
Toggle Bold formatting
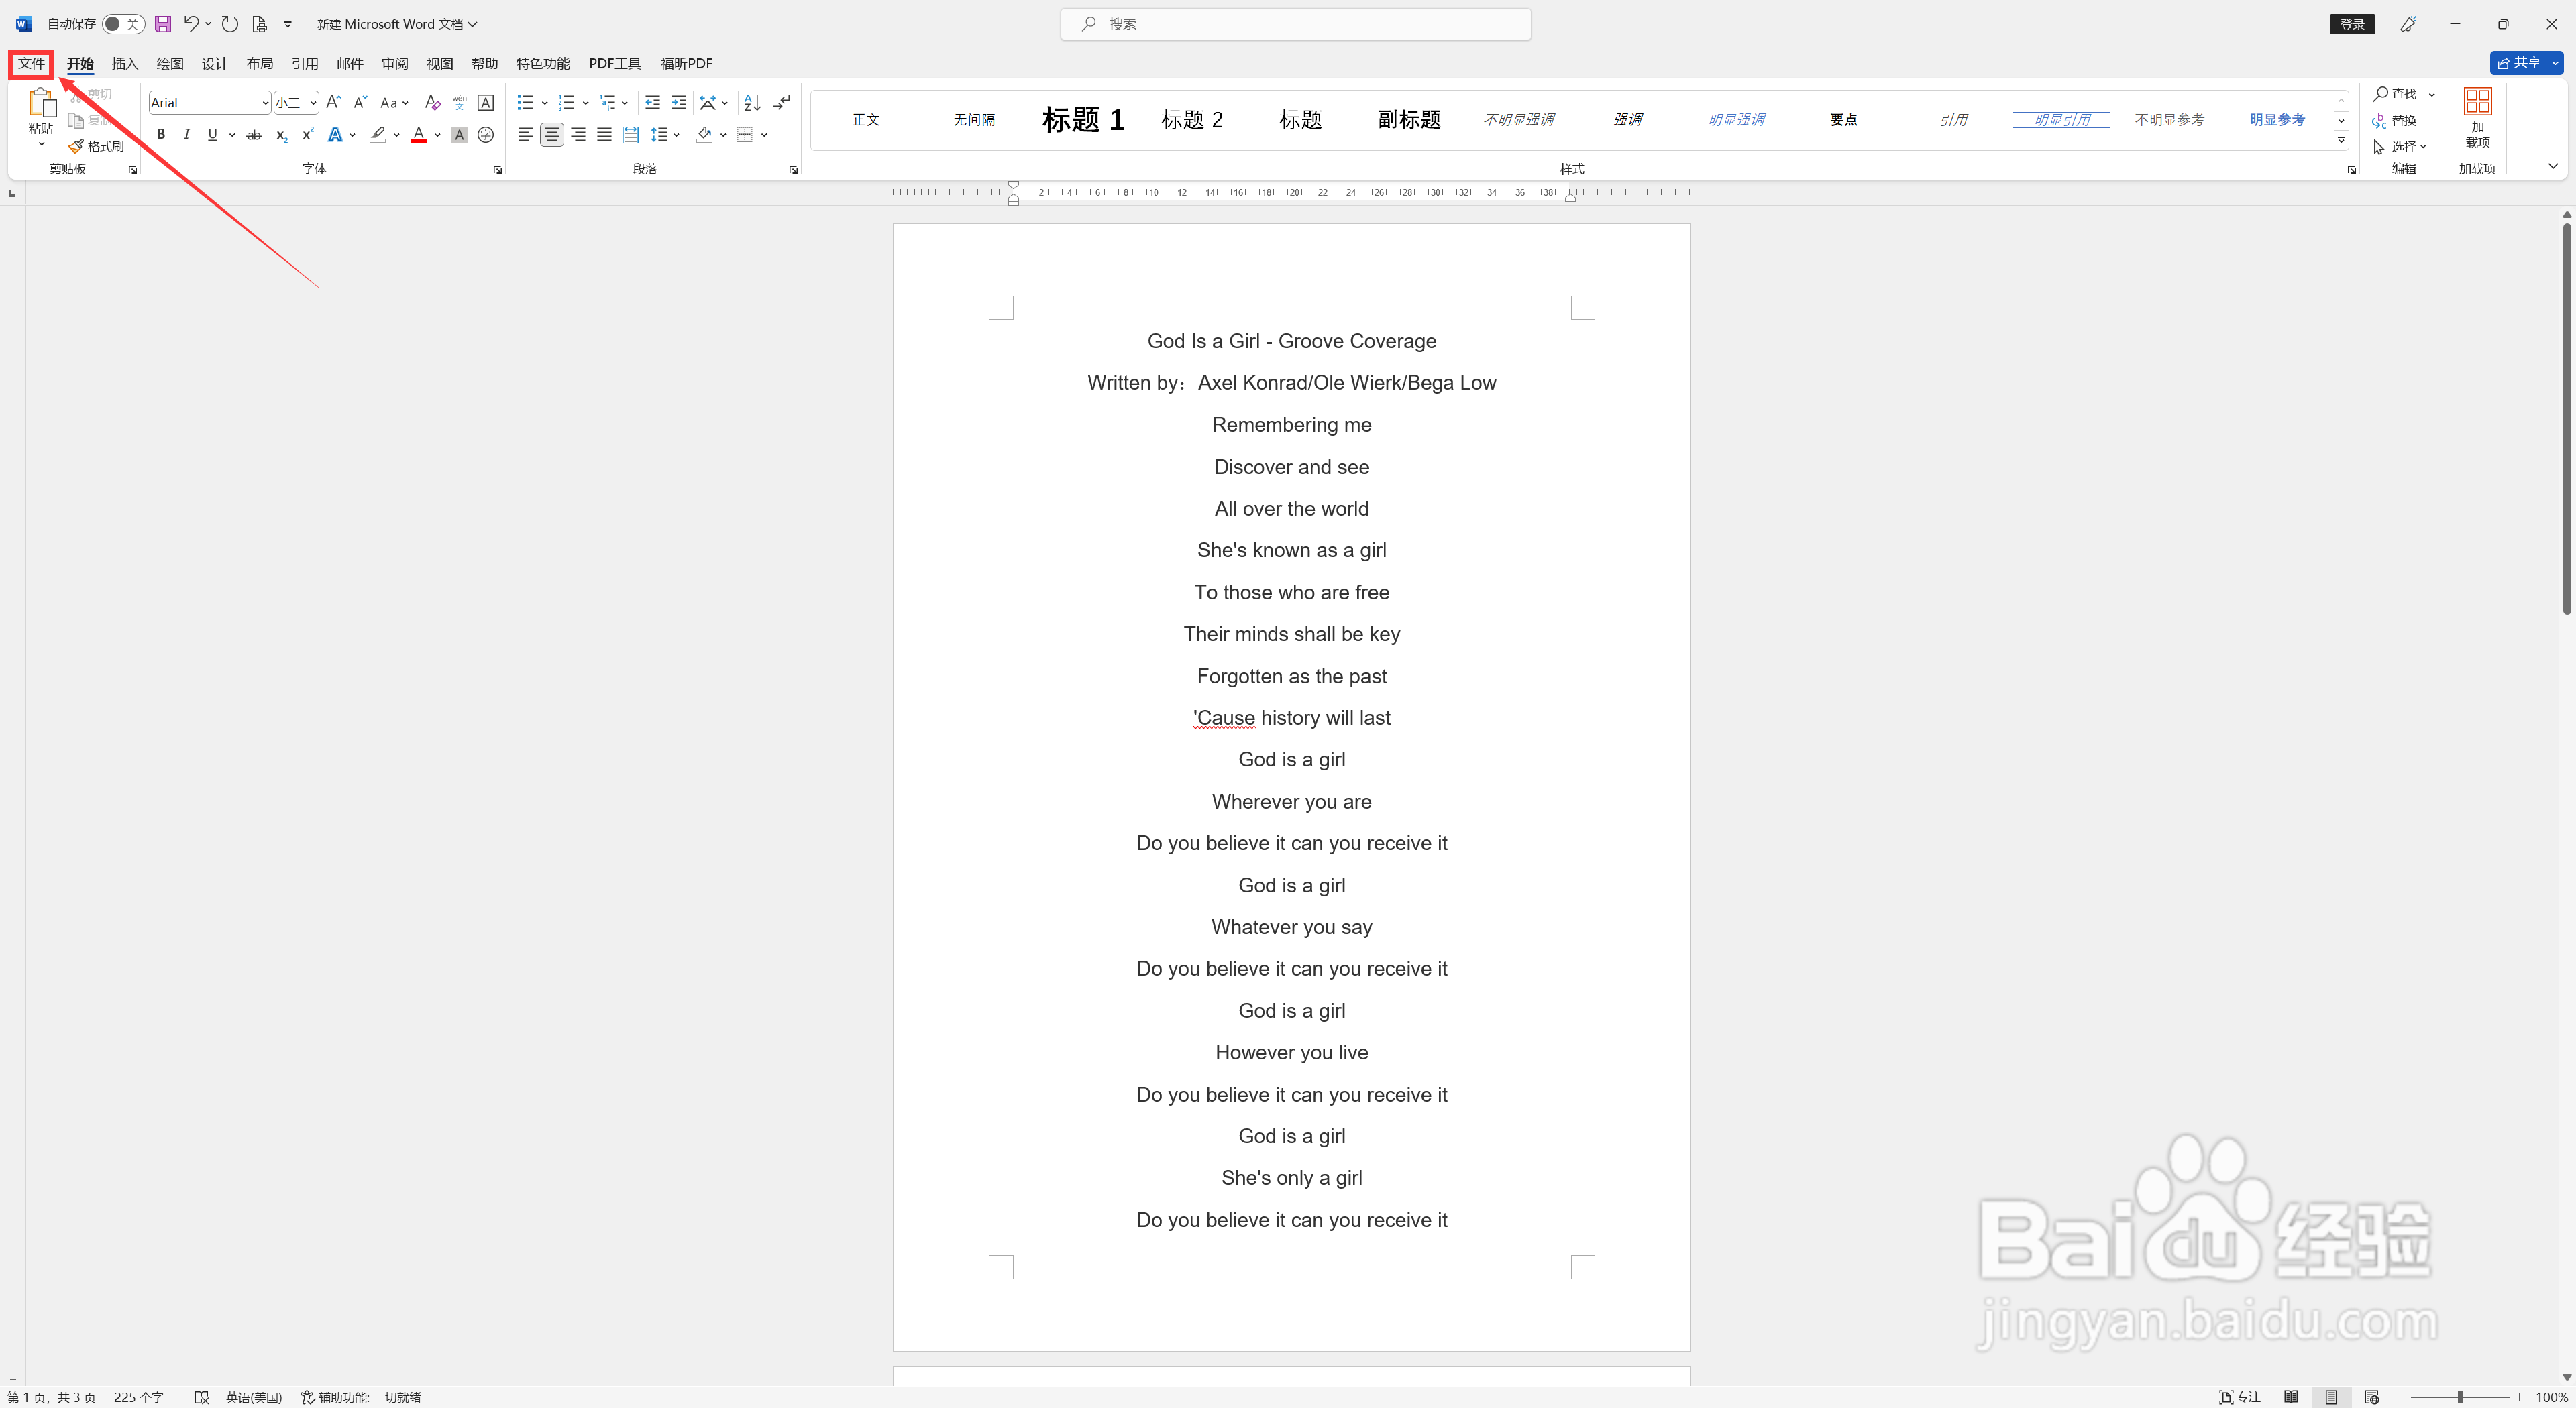point(161,135)
